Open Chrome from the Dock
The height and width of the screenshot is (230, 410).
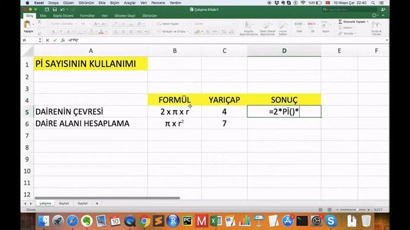pyautogui.click(x=143, y=221)
